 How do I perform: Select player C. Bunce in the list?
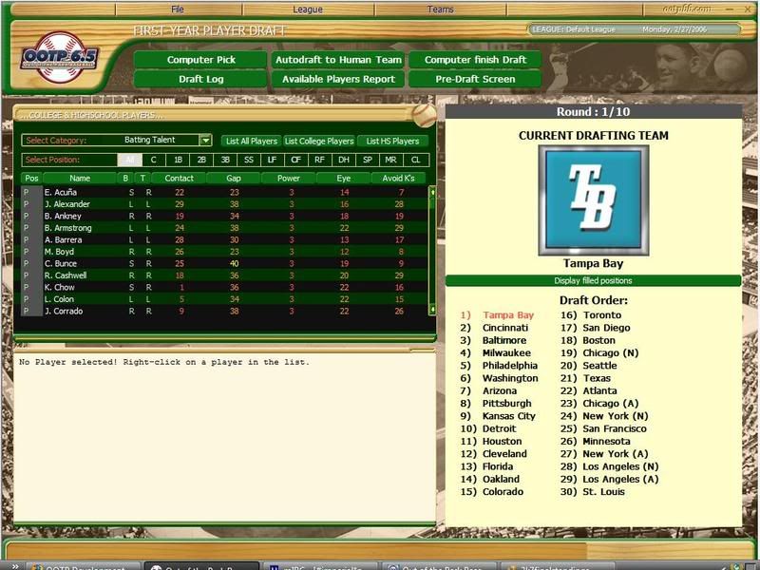(225, 264)
